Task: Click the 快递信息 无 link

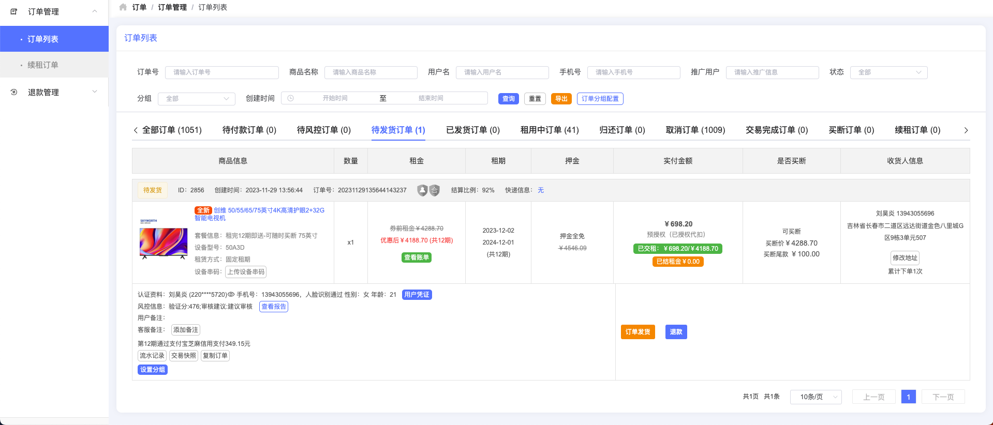Action: (x=541, y=190)
